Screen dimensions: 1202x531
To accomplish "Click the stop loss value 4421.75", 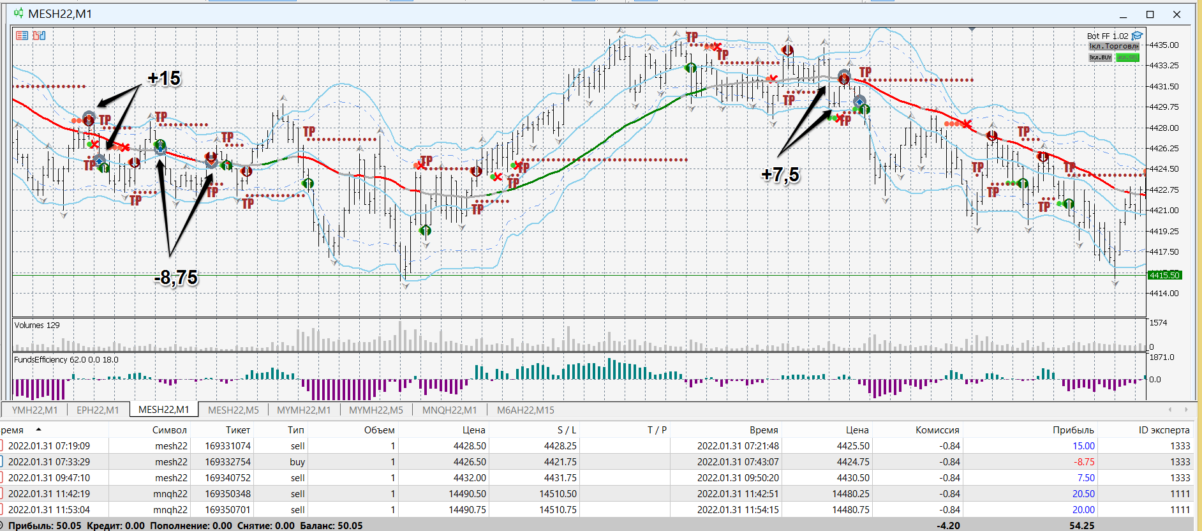I will pos(560,461).
